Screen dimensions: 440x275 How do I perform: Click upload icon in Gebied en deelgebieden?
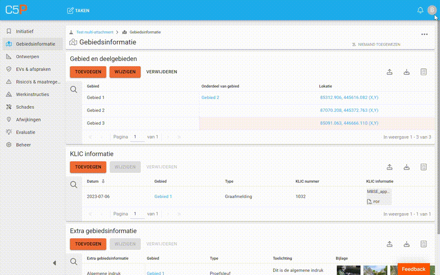pyautogui.click(x=390, y=72)
